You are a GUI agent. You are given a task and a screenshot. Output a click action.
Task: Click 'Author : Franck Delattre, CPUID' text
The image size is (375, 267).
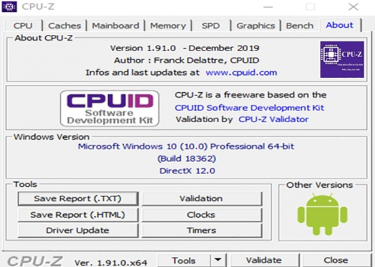point(186,61)
